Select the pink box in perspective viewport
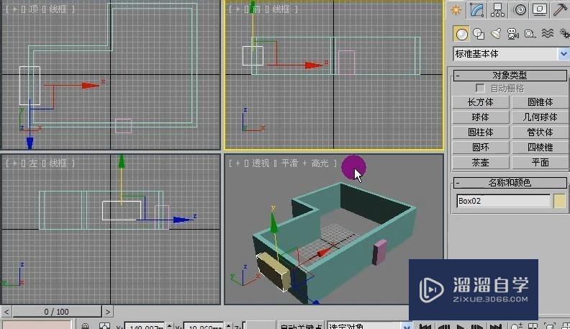The height and width of the screenshot is (329, 570). [x=379, y=252]
